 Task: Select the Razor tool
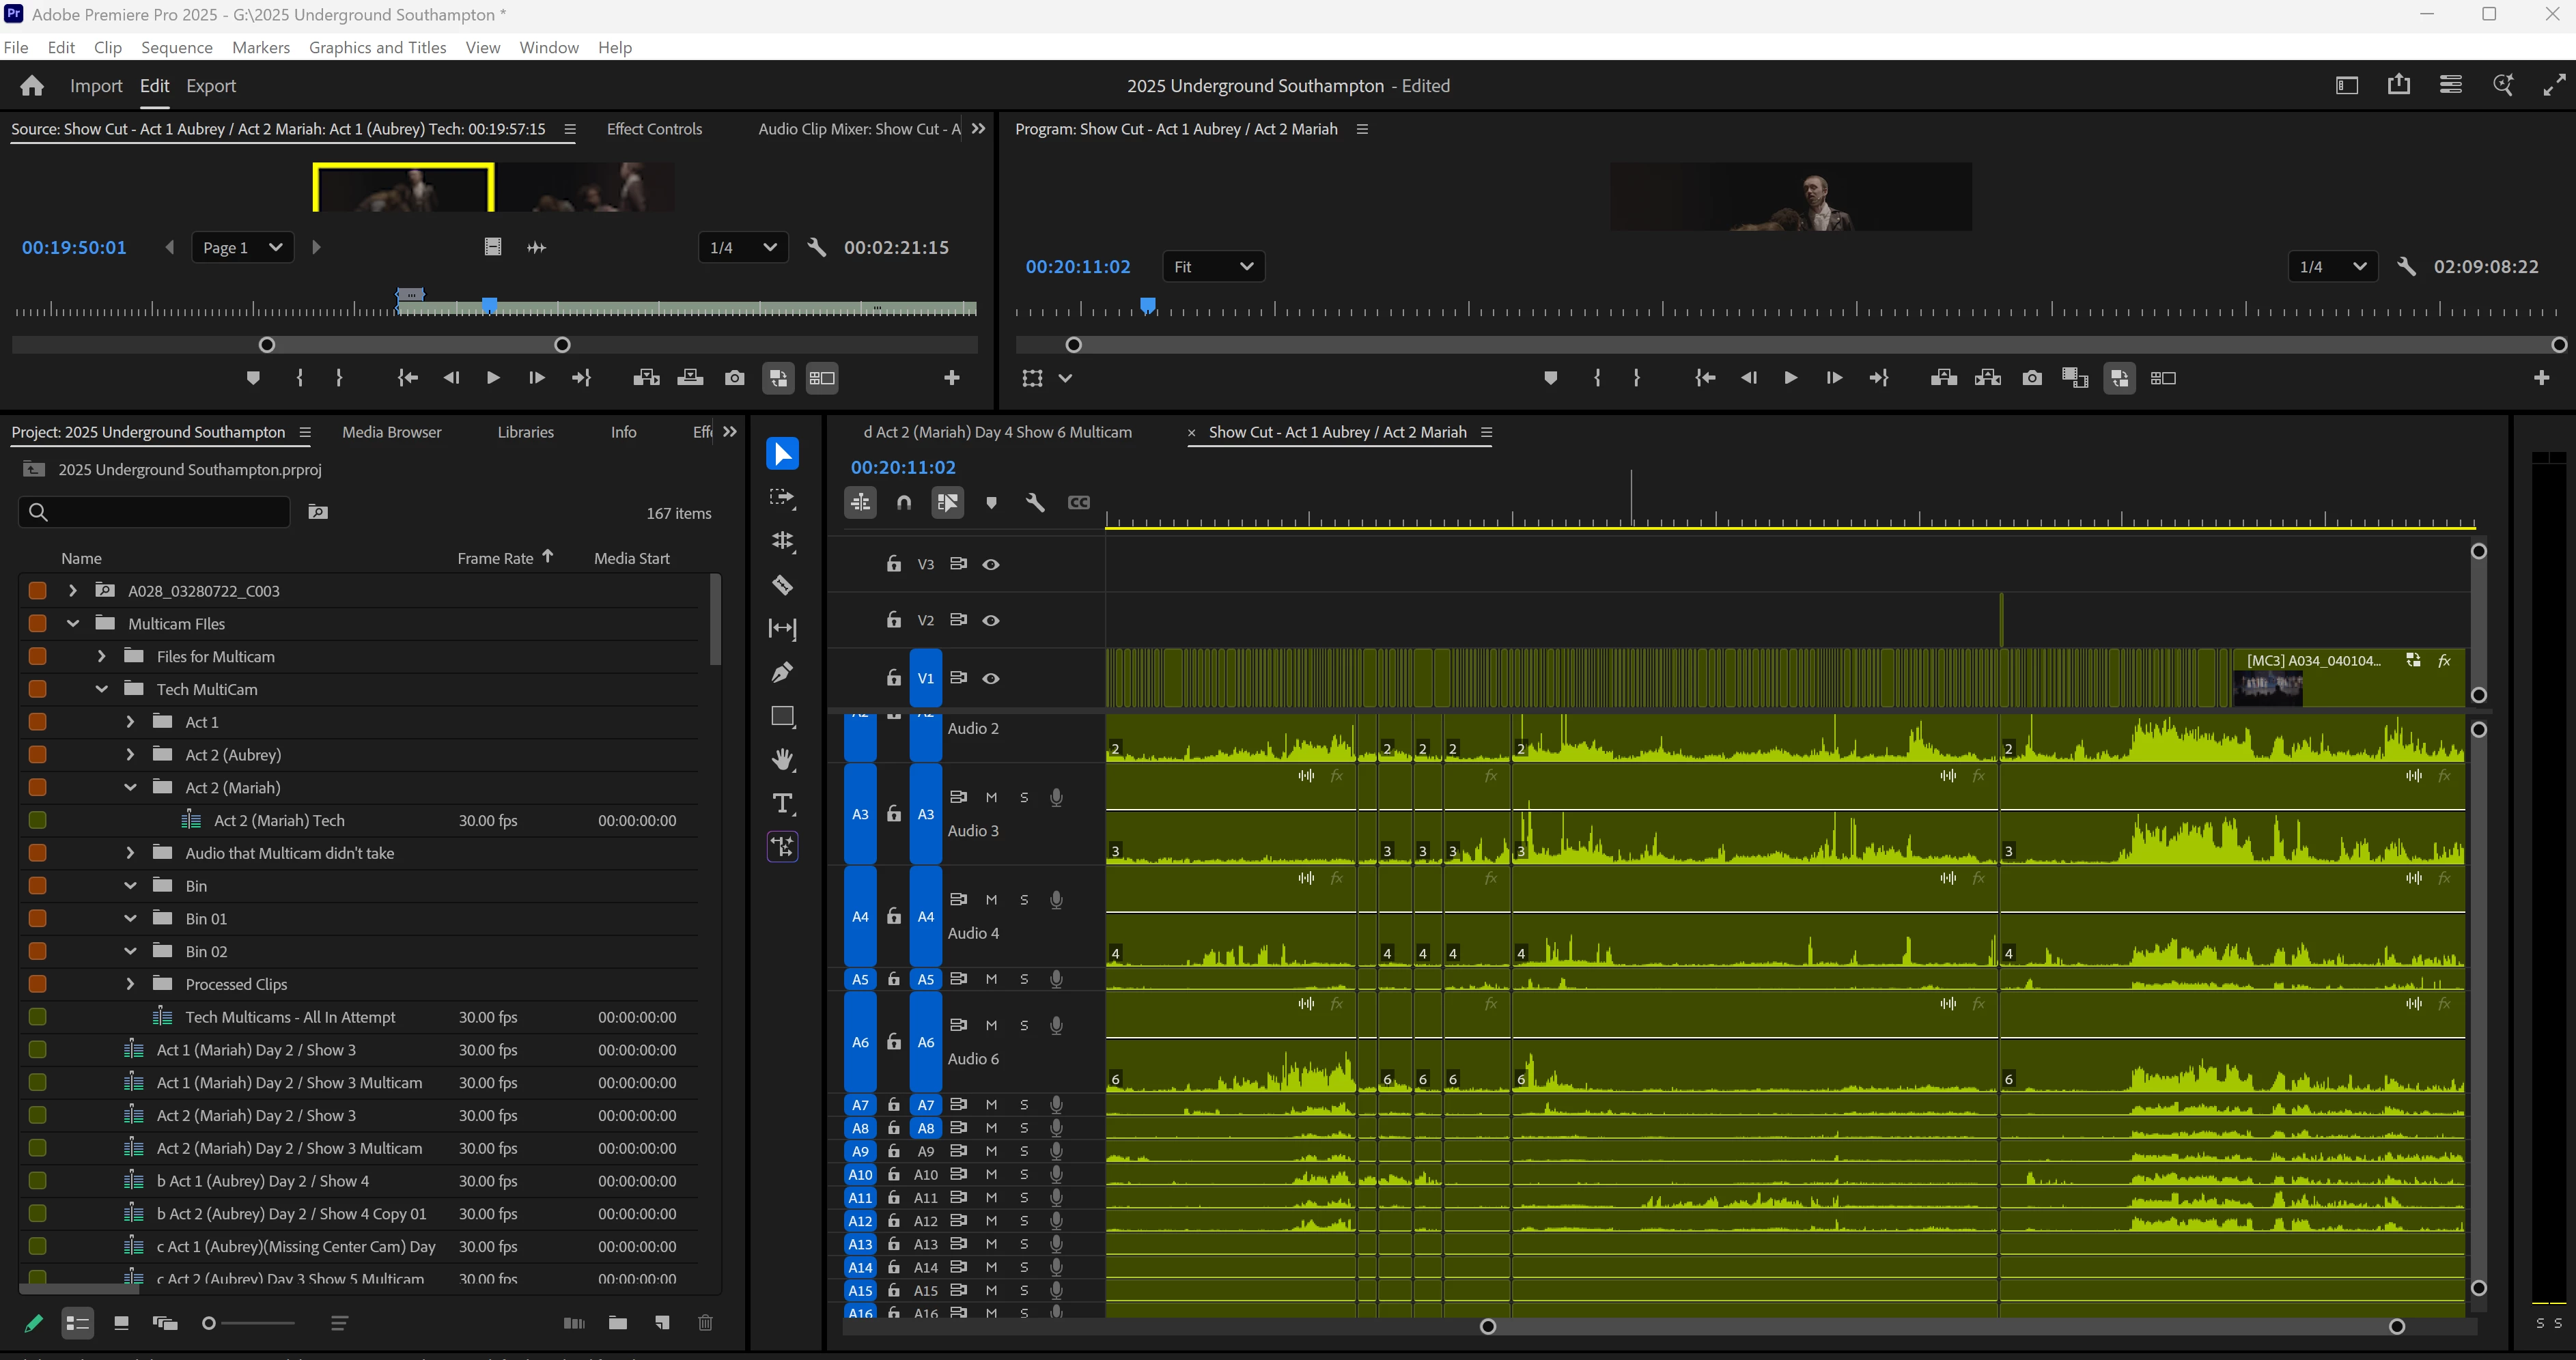coord(782,585)
